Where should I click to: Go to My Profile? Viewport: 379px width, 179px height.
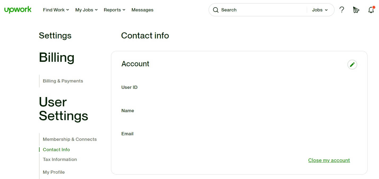tap(54, 172)
